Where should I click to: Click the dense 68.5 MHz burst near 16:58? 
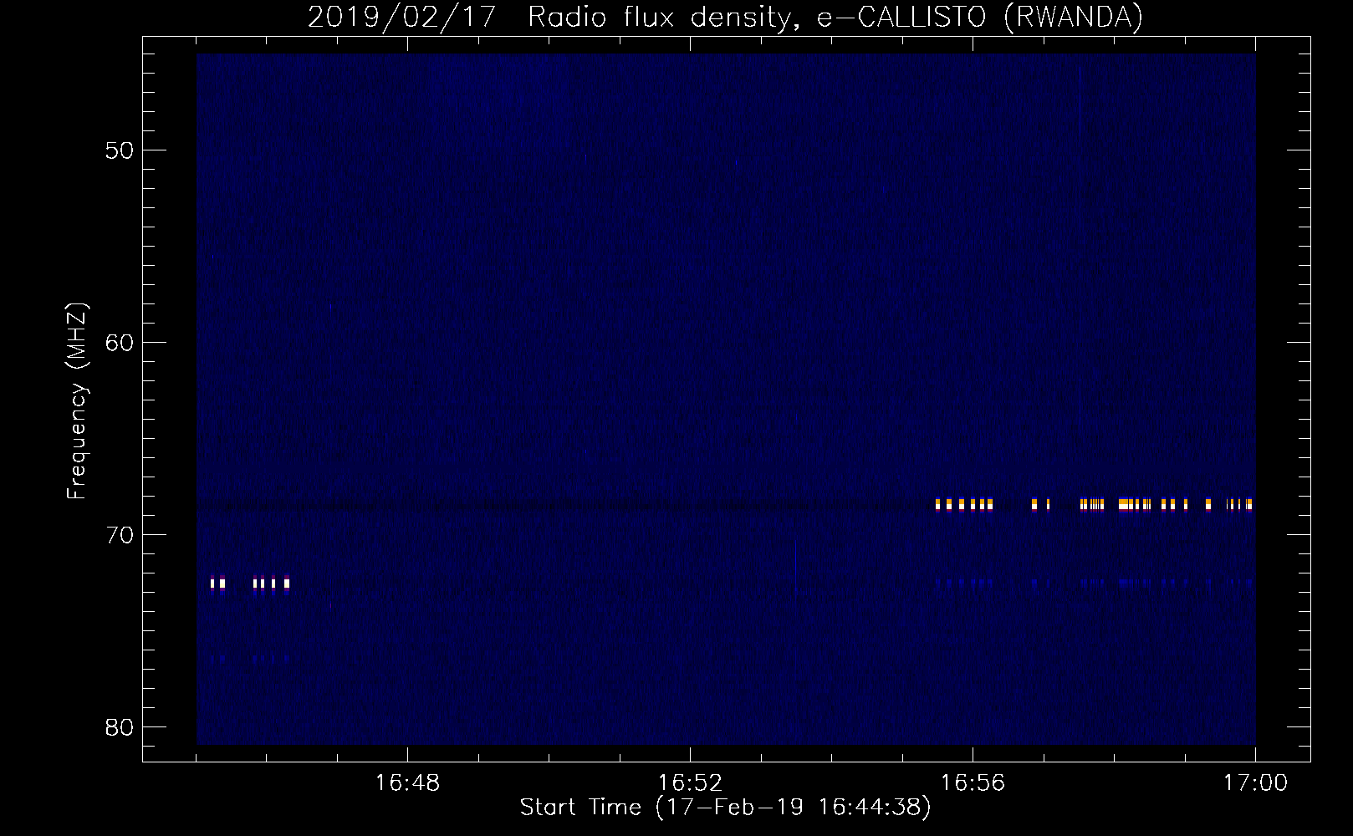[x=1133, y=504]
